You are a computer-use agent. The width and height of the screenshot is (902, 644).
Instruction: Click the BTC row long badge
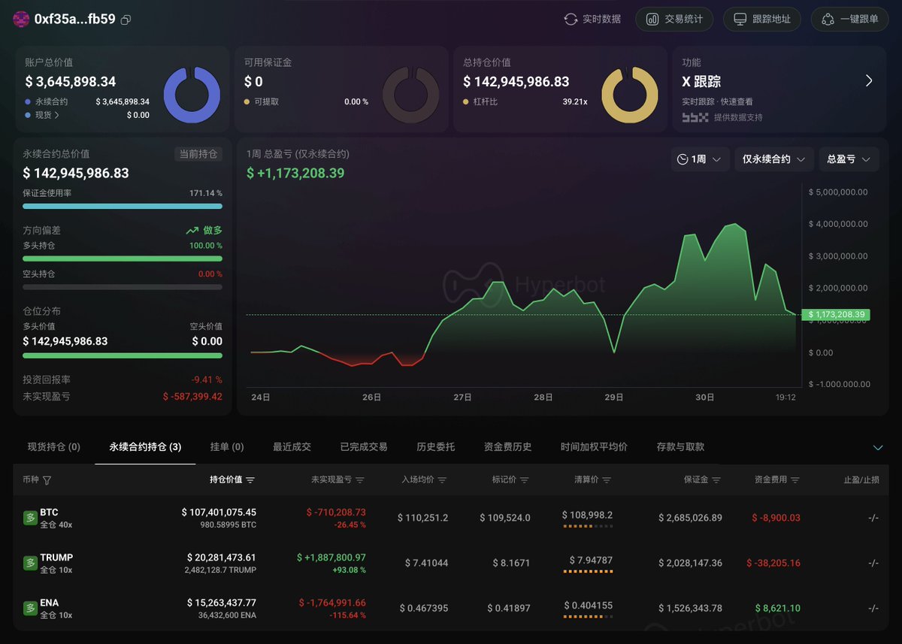30,518
